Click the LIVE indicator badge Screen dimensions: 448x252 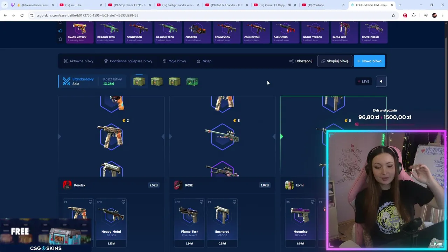pyautogui.click(x=363, y=81)
